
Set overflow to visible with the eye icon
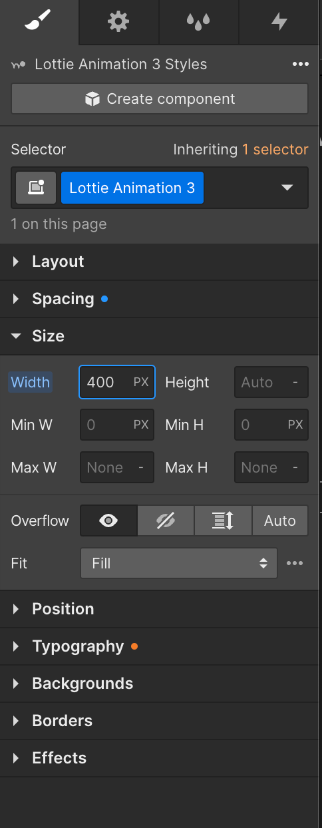point(108,520)
